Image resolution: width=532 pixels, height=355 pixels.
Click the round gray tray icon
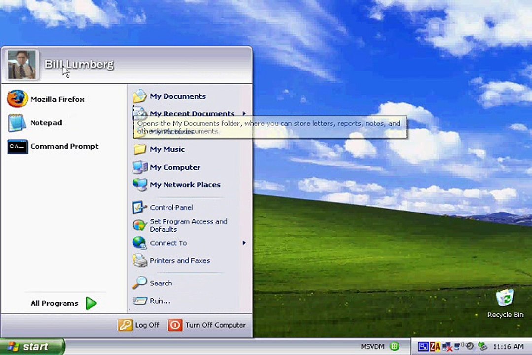(470, 346)
